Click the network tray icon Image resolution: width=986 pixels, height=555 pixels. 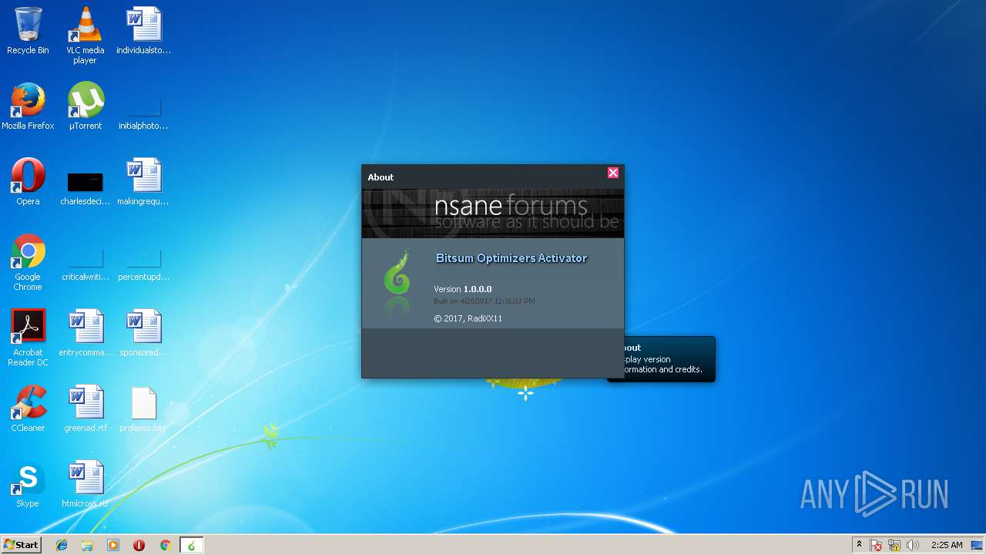pyautogui.click(x=895, y=545)
